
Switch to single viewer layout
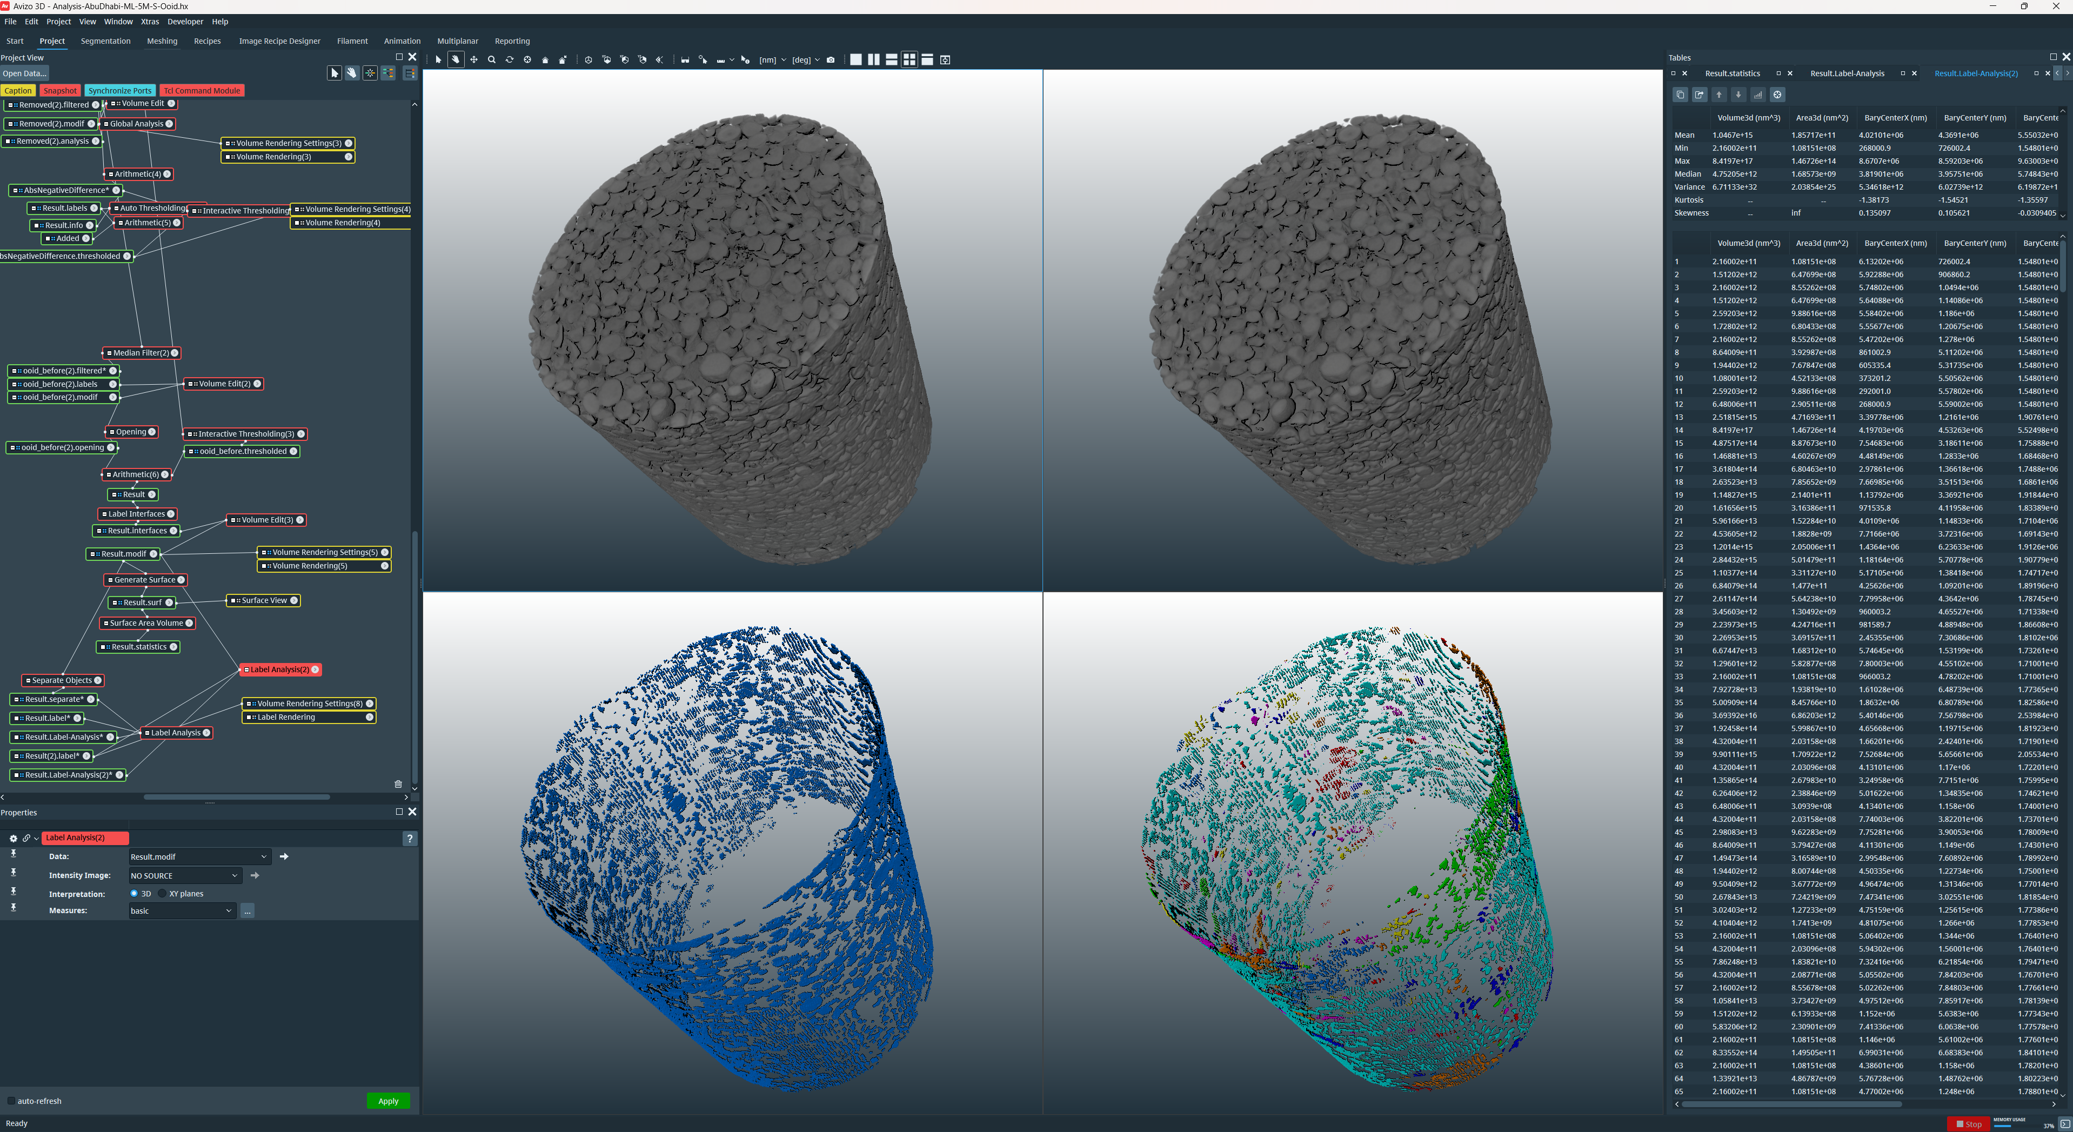click(855, 59)
